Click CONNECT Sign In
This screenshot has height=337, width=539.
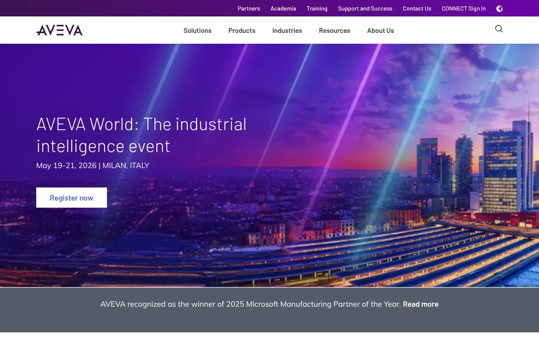[x=463, y=8]
